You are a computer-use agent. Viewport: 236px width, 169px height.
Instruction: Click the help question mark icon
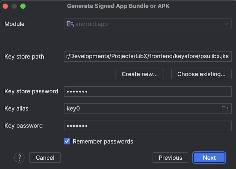click(19, 158)
